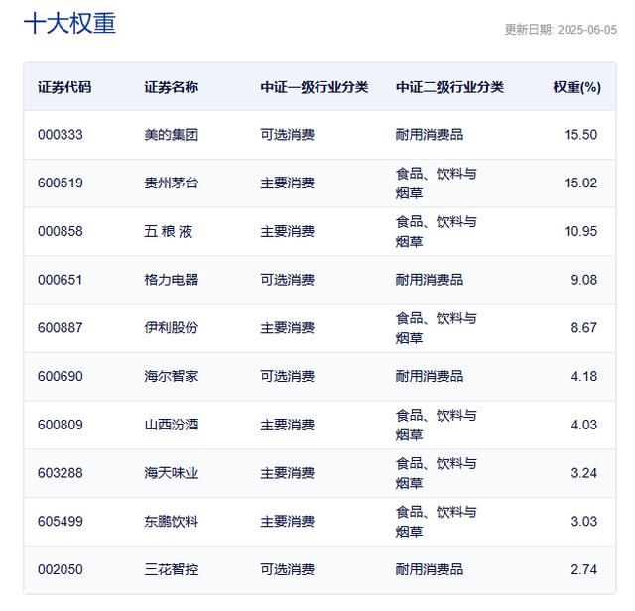Viewport: 635px width, 611px height.
Task: Click the 十大权重 heading
Action: pos(70,23)
